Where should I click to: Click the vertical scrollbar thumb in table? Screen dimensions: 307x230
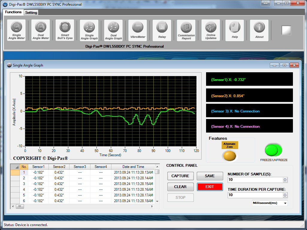tap(157, 172)
